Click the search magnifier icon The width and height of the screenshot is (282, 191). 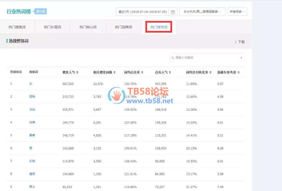coord(173,58)
